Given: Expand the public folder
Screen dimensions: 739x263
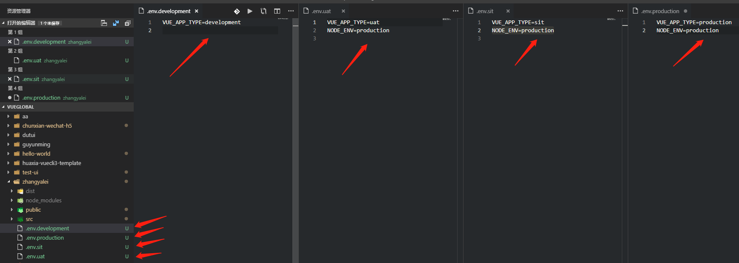Looking at the screenshot, I should point(12,210).
